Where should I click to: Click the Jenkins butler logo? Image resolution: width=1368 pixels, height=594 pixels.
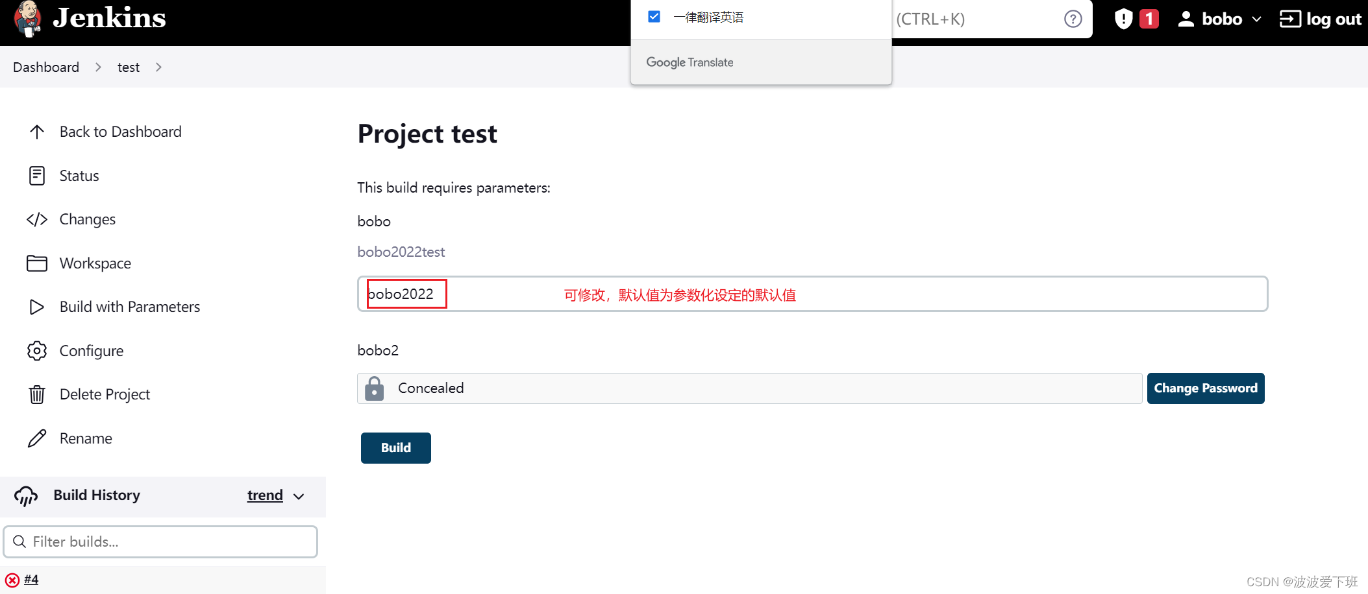[28, 19]
